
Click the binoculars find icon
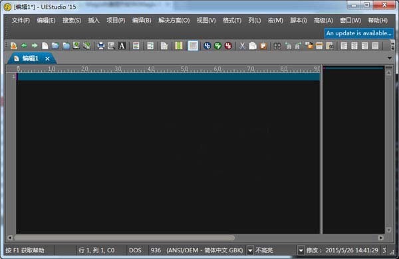[277, 46]
